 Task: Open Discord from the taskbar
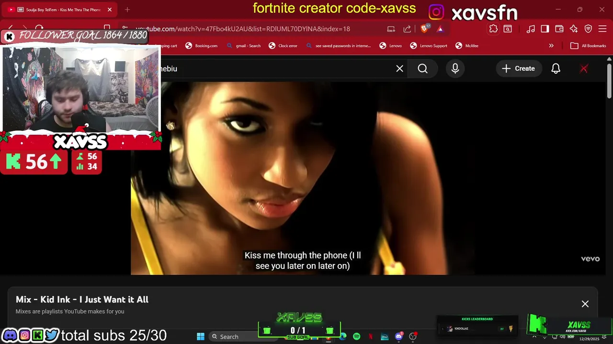coord(398,336)
